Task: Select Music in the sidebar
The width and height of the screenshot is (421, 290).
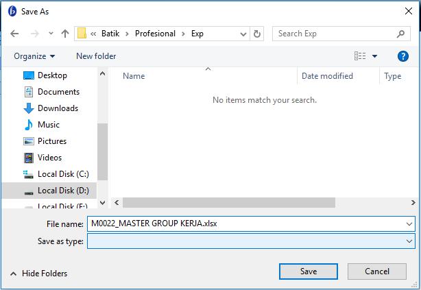Action: point(48,125)
